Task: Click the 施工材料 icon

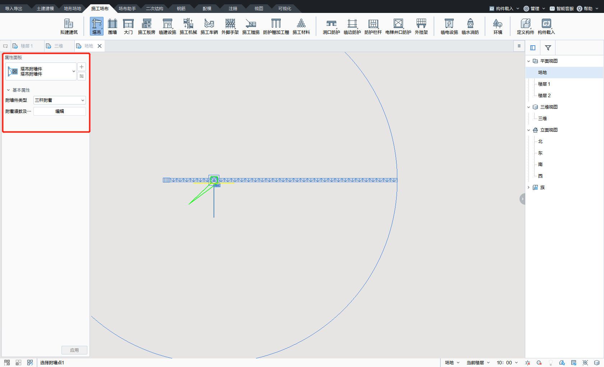Action: [301, 26]
